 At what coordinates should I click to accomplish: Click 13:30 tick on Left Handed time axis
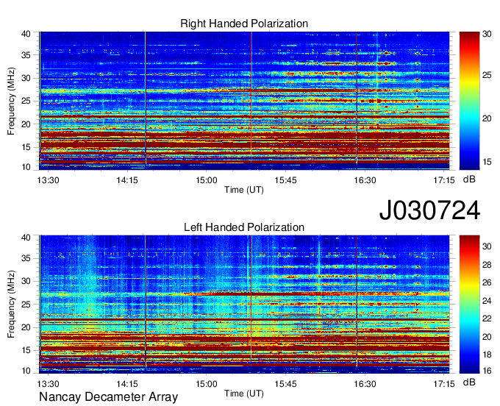tap(48, 384)
